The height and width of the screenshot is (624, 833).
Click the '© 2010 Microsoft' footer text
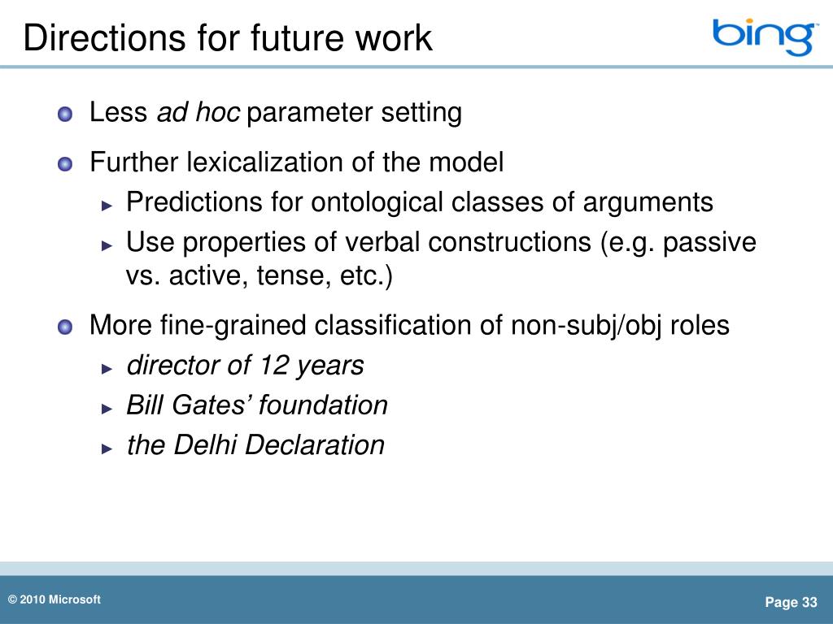(55, 600)
